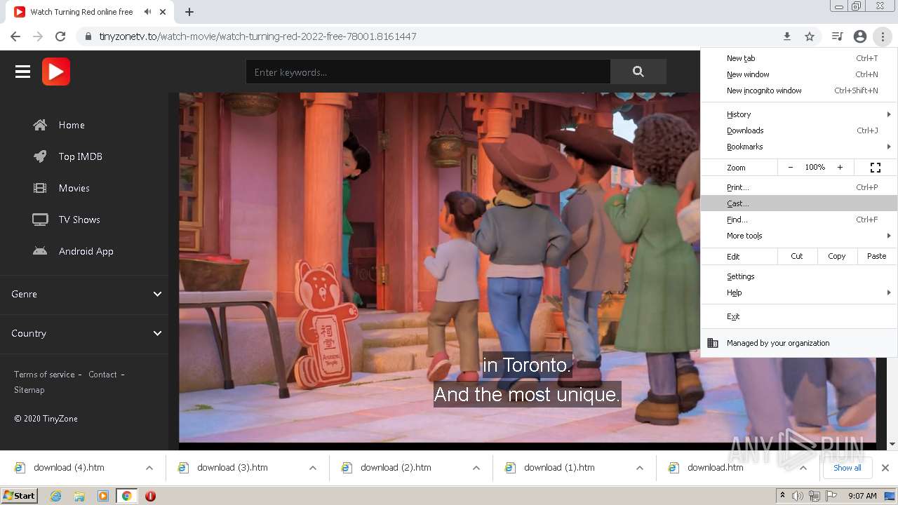898x505 pixels.
Task: Open the Contact link
Action: (x=102, y=375)
